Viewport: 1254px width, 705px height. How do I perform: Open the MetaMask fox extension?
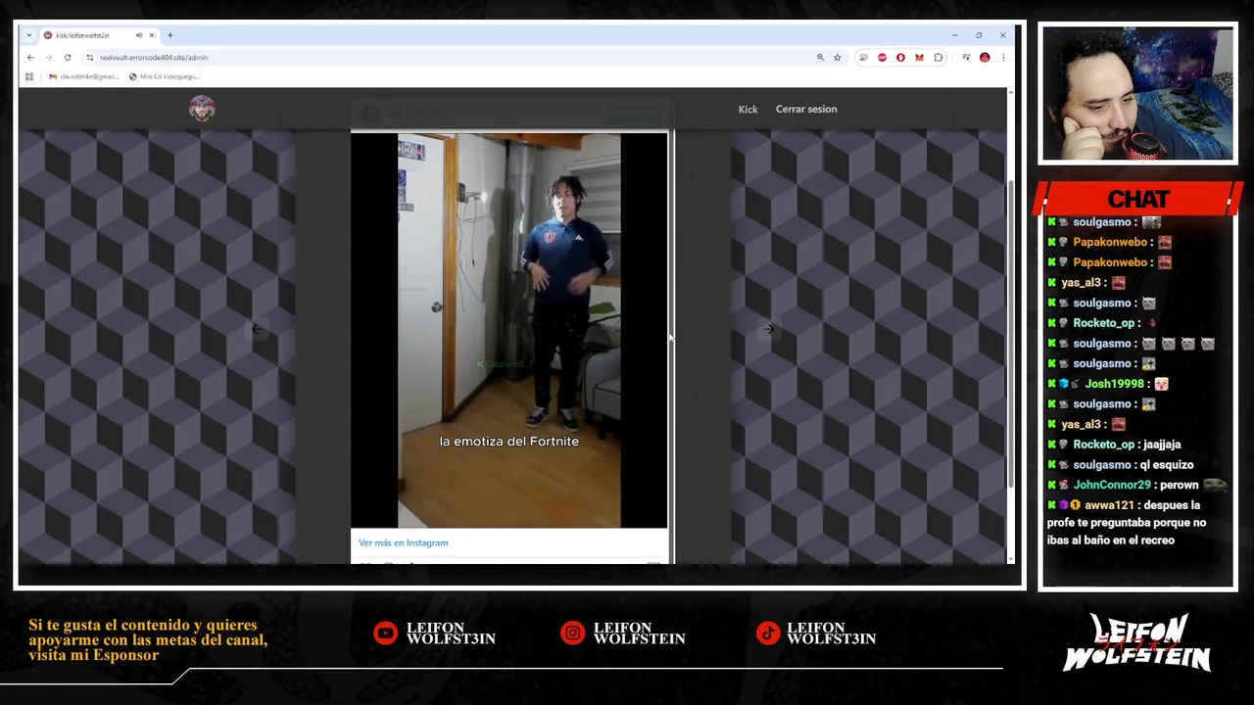click(x=919, y=58)
